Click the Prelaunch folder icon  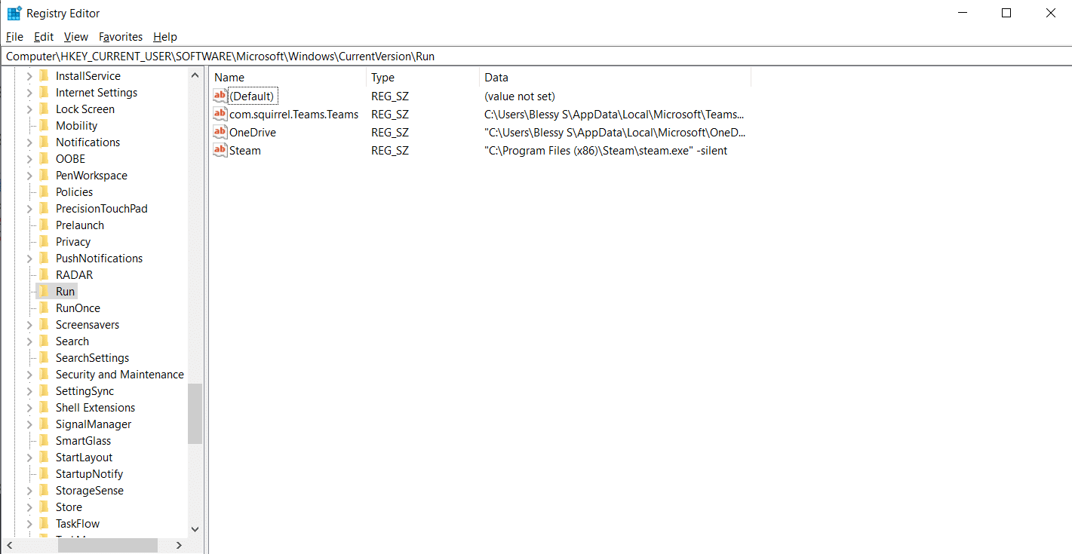click(x=44, y=225)
